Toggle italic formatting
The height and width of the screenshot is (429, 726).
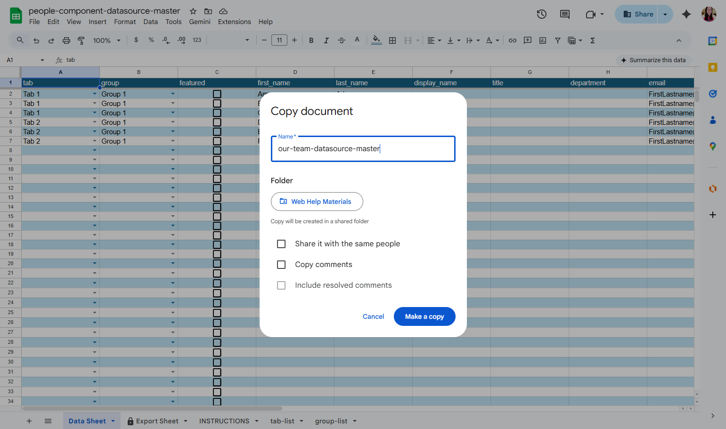coord(326,40)
